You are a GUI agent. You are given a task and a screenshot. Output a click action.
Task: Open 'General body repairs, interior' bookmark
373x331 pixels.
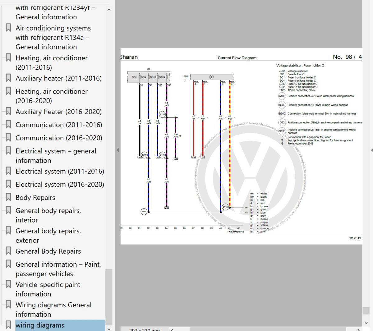click(48, 215)
